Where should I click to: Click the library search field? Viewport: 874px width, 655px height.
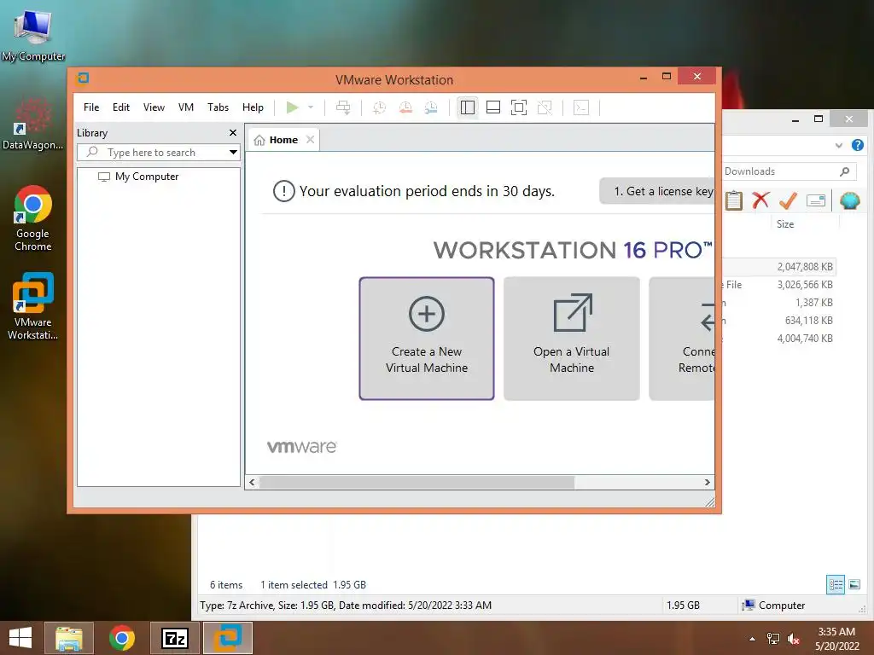pyautogui.click(x=152, y=152)
